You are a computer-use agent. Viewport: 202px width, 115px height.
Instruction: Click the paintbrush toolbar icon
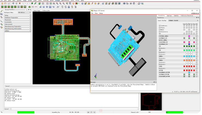pyautogui.click(x=92, y=4)
